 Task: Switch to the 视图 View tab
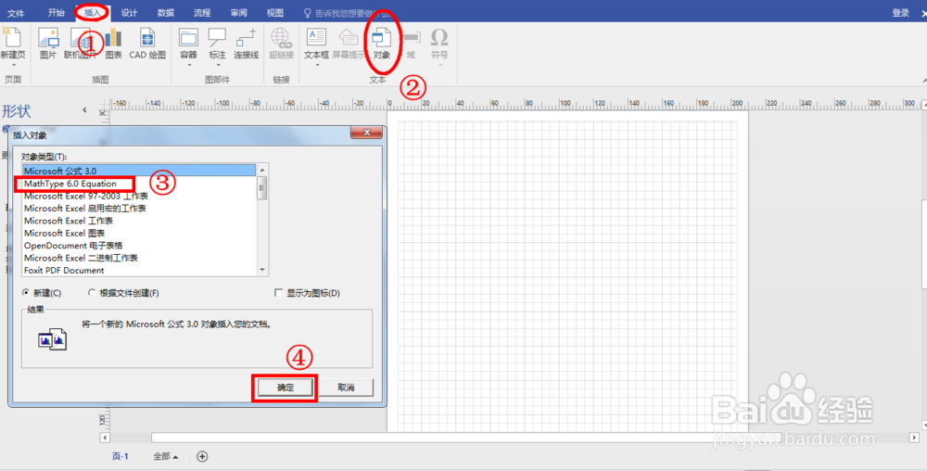pos(275,13)
